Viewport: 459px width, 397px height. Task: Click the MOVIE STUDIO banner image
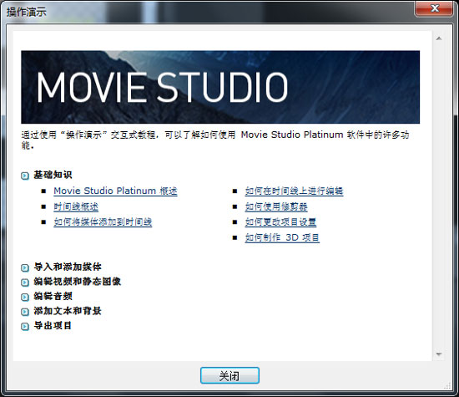pos(220,87)
